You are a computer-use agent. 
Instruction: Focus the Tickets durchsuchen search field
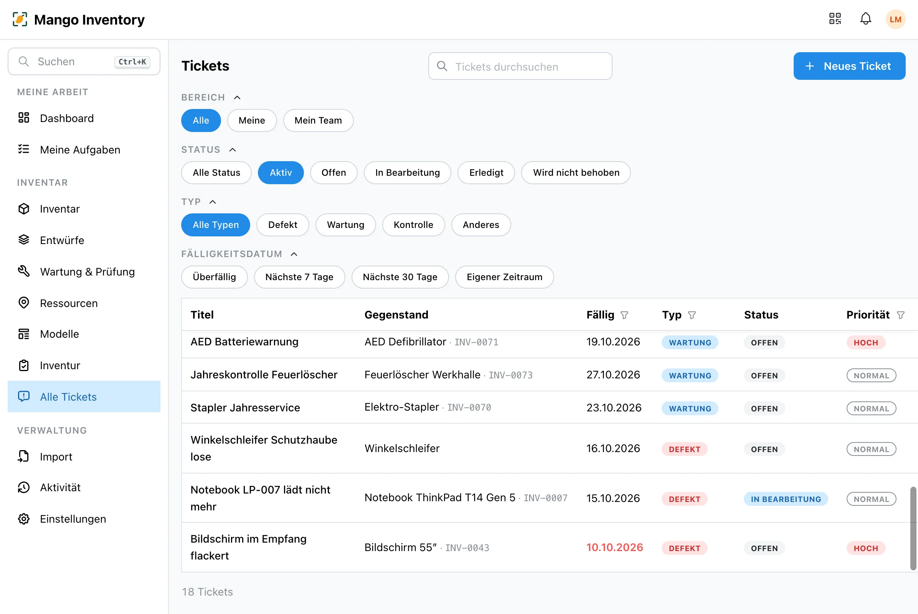pyautogui.click(x=520, y=66)
